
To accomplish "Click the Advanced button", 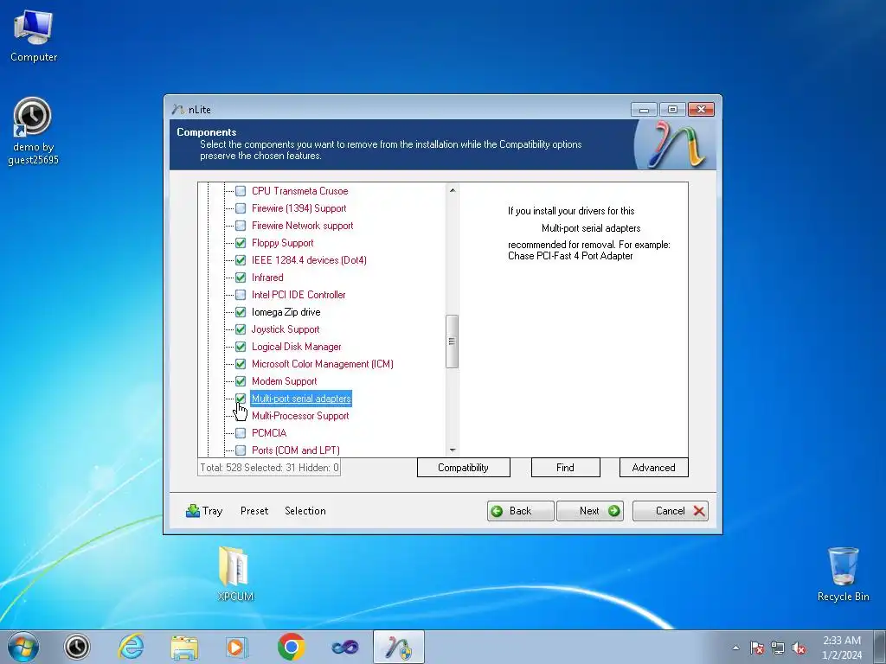I will 654,468.
